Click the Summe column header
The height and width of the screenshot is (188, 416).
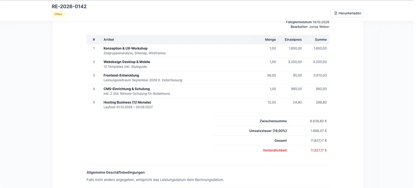(321, 40)
